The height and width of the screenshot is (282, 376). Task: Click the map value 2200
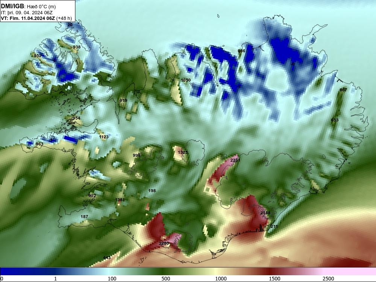tap(164, 243)
